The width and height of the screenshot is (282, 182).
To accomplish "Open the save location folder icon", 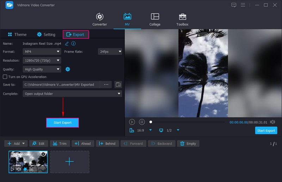I will click(x=118, y=84).
